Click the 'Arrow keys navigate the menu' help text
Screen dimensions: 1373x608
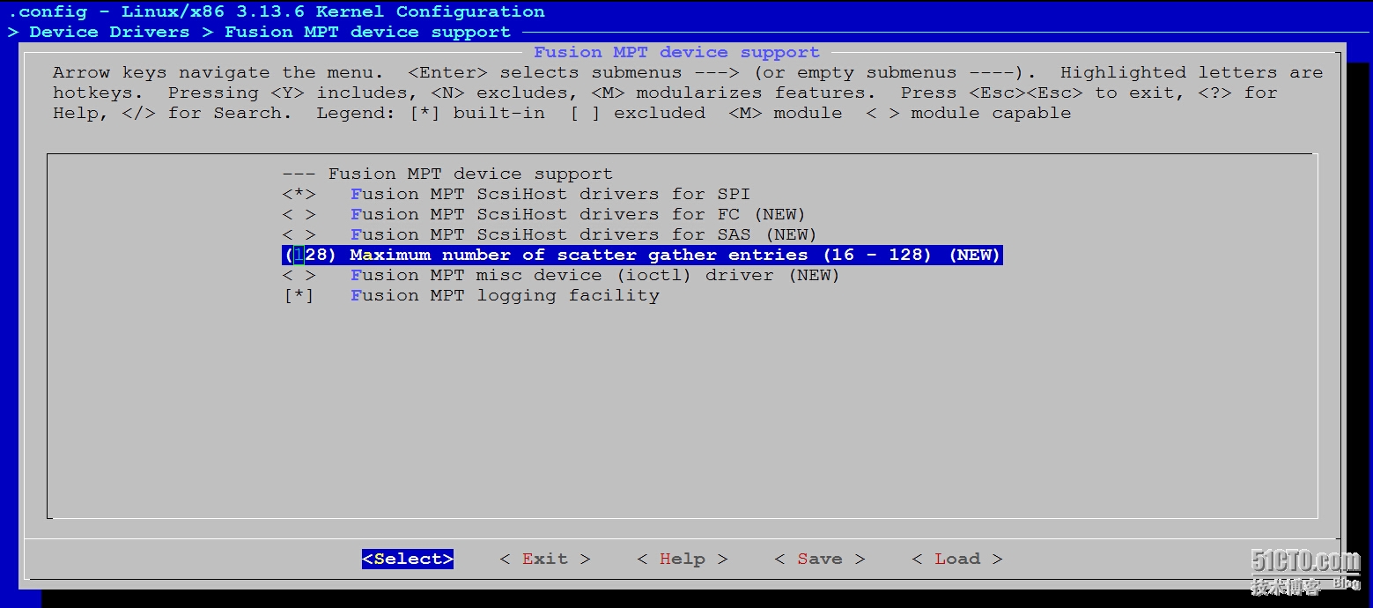[x=218, y=72]
